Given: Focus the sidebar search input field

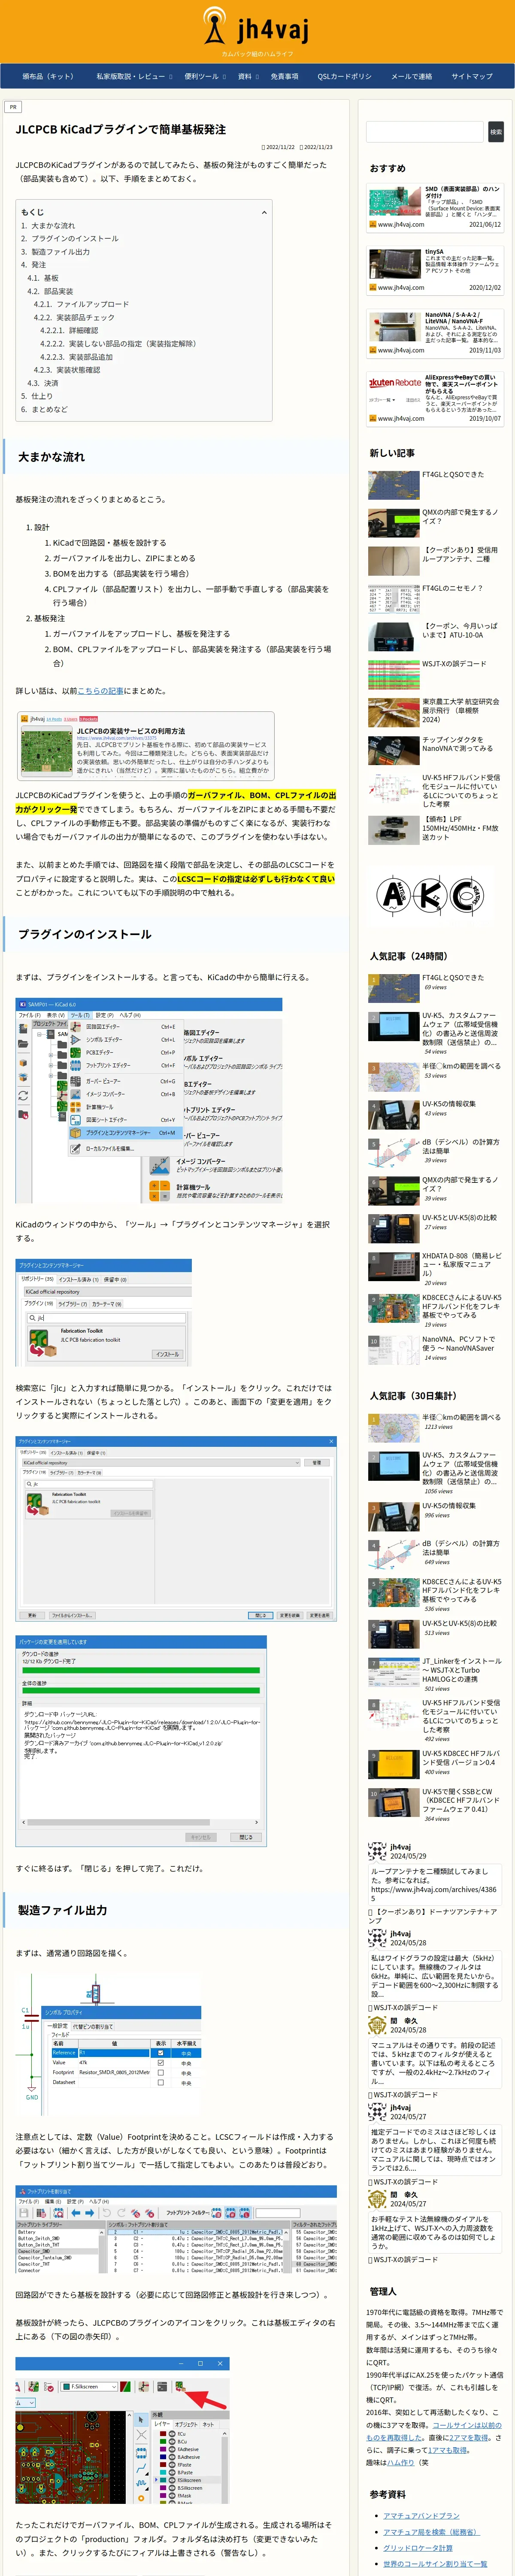Looking at the screenshot, I should point(425,131).
